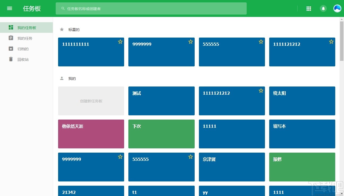
Task: Open the apps grid icon
Action: 309,8
